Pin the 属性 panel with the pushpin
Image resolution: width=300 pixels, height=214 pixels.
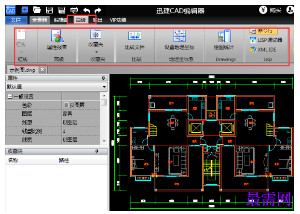point(103,78)
